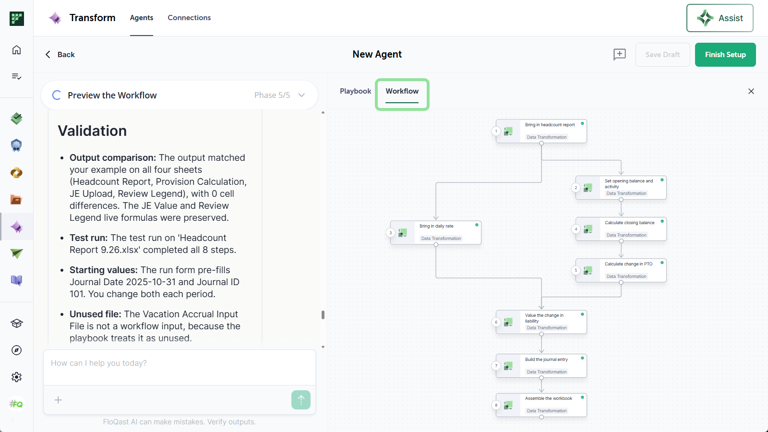
Task: Click the FloQast logo icon in sidebar
Action: click(17, 19)
